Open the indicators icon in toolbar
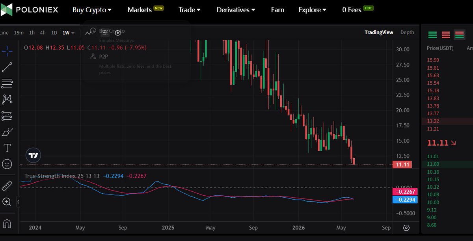Viewport: 473px width, 241px height. pyautogui.click(x=106, y=33)
